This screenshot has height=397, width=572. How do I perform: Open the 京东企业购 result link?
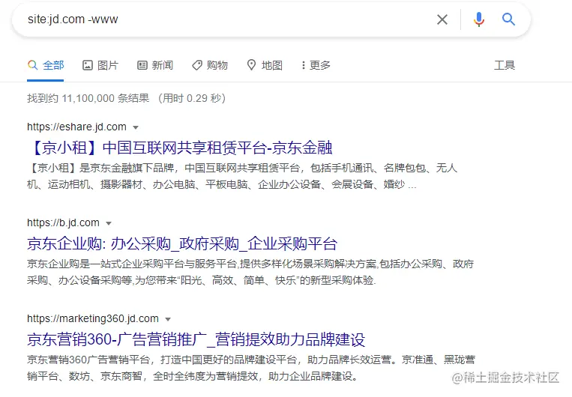click(x=182, y=243)
